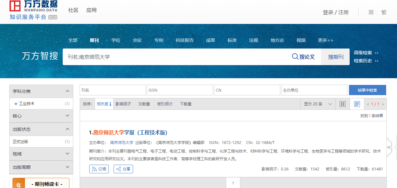Click arrow beside 检索历史
Viewport: 397px width, 188px height.
(377, 61)
